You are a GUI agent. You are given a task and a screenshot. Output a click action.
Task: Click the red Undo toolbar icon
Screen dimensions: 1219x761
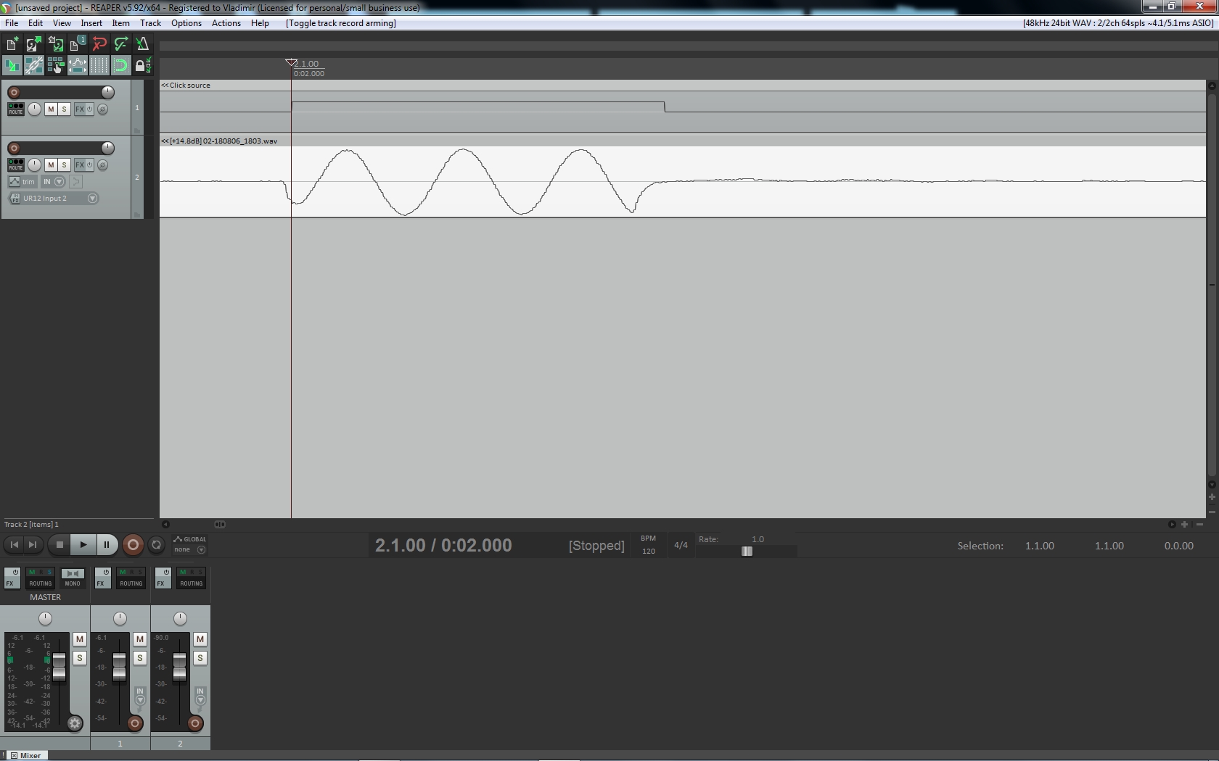(x=99, y=45)
